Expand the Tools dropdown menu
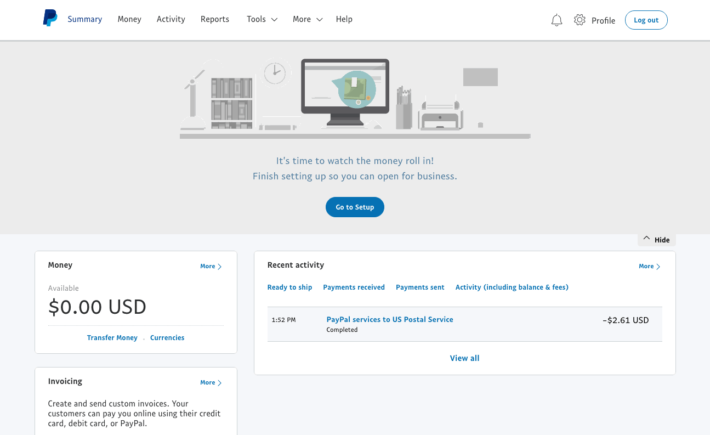The height and width of the screenshot is (435, 710). 262,19
